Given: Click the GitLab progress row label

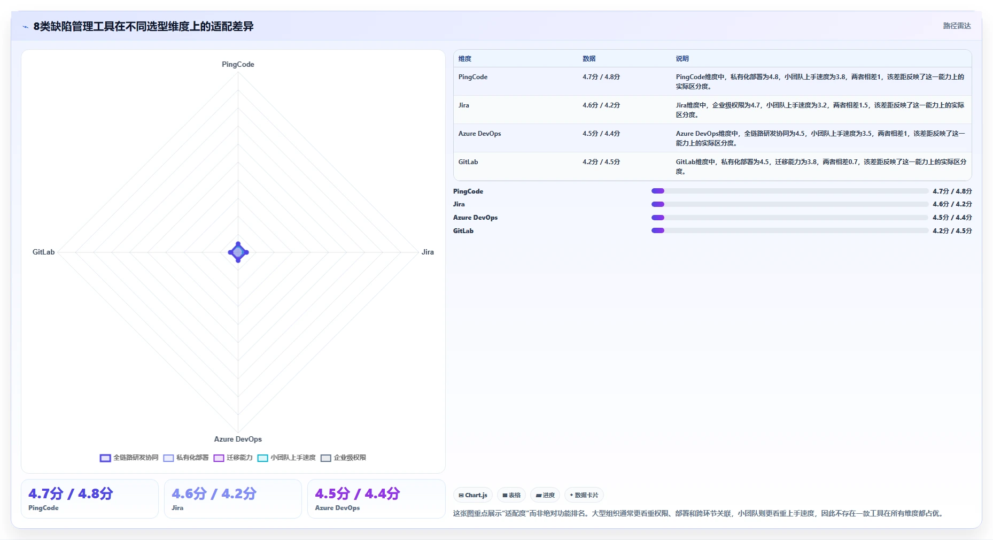Looking at the screenshot, I should (463, 231).
